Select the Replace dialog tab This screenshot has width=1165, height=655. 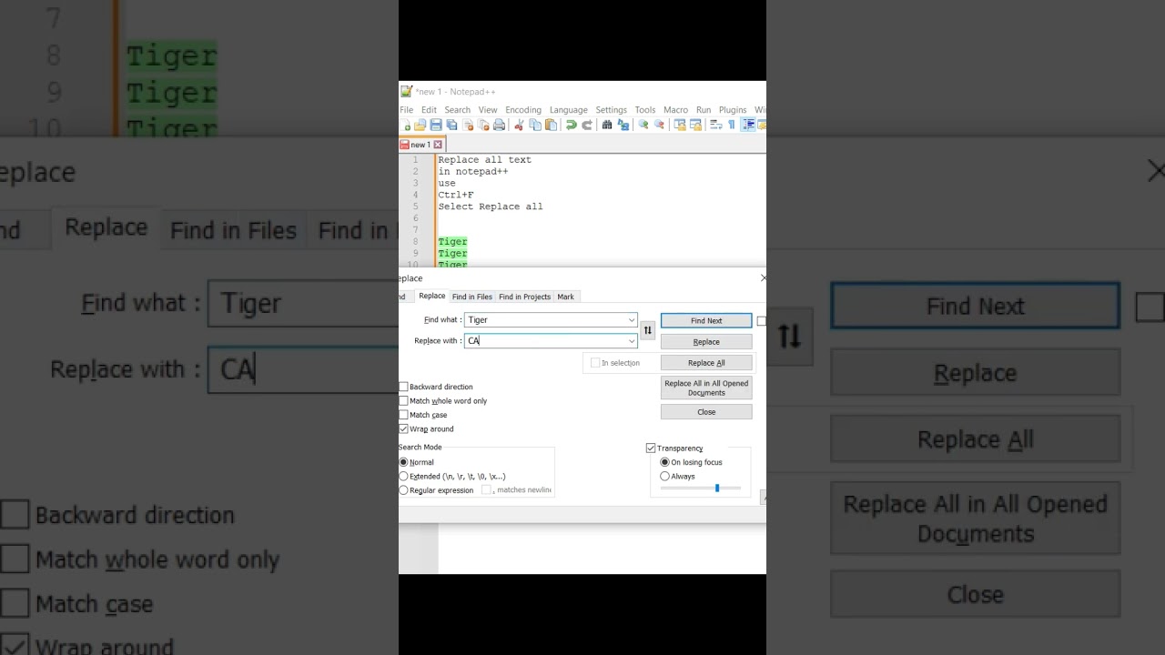[x=431, y=296]
